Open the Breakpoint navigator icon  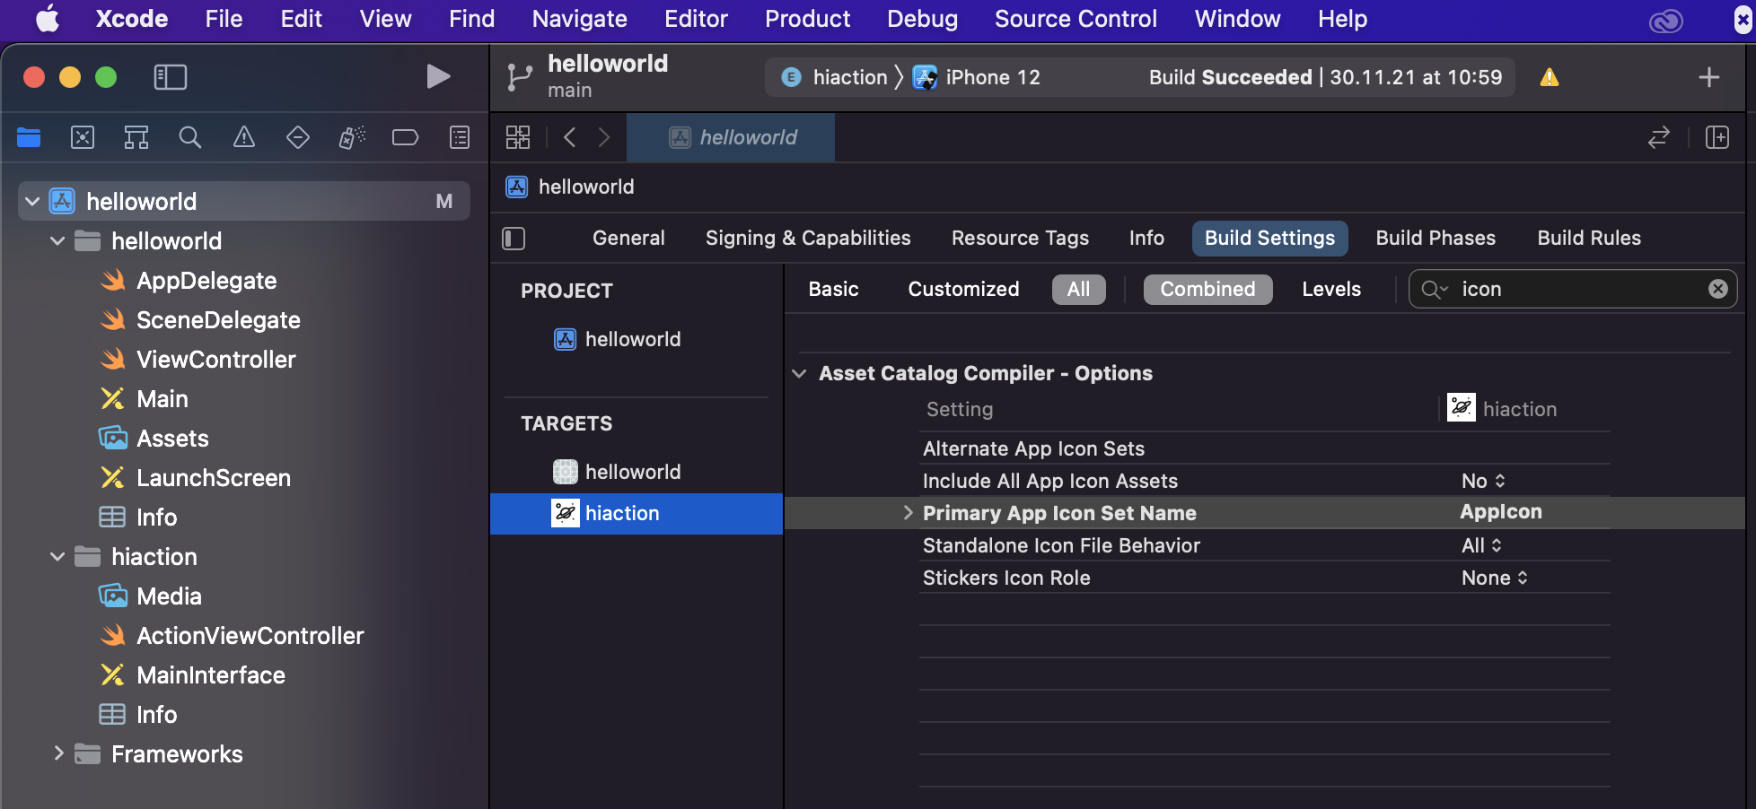406,137
